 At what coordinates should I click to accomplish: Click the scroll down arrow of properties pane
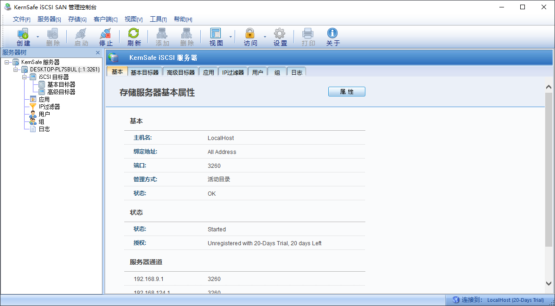click(x=549, y=283)
